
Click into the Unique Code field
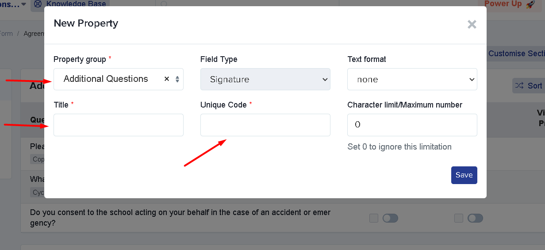[265, 125]
